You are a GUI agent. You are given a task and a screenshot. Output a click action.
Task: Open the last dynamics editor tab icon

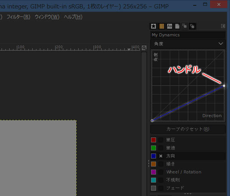192,26
